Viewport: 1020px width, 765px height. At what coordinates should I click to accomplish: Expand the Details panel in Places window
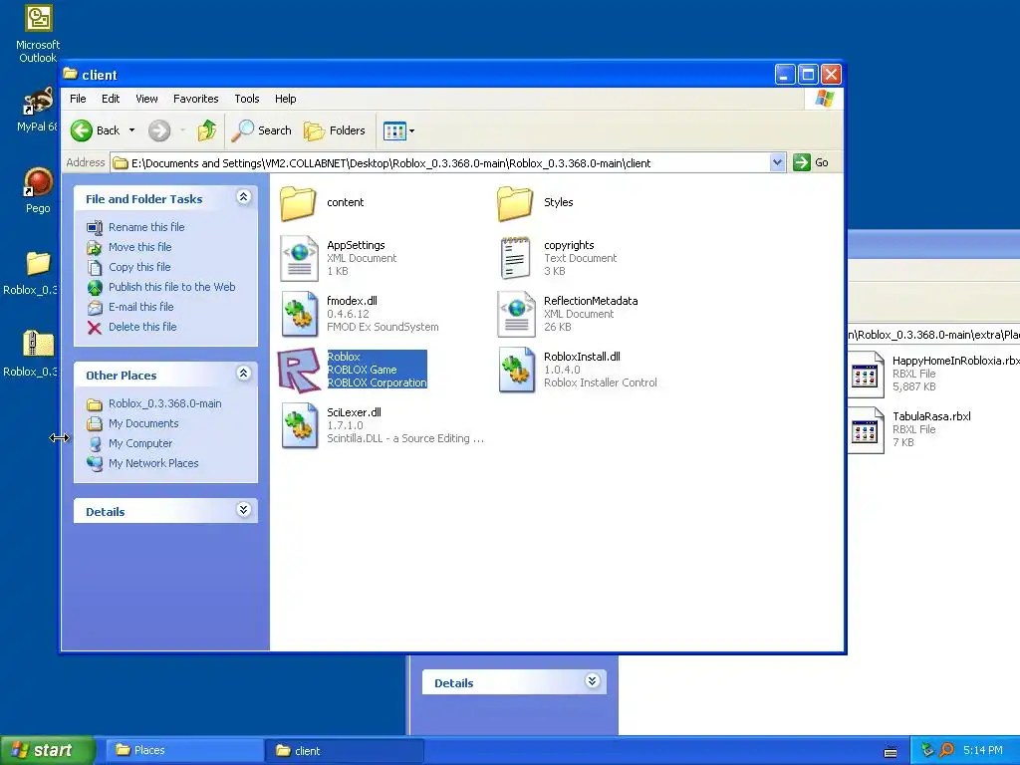tap(592, 681)
